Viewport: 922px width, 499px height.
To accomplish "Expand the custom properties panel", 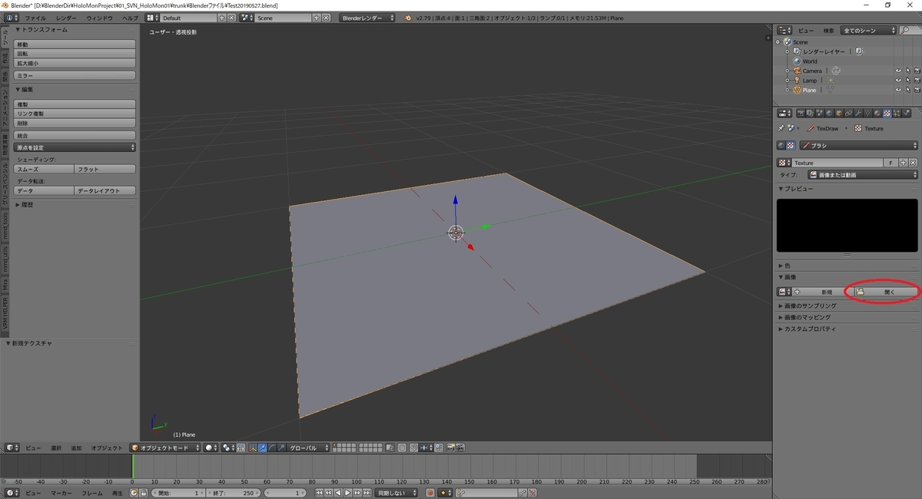I will pyautogui.click(x=808, y=329).
